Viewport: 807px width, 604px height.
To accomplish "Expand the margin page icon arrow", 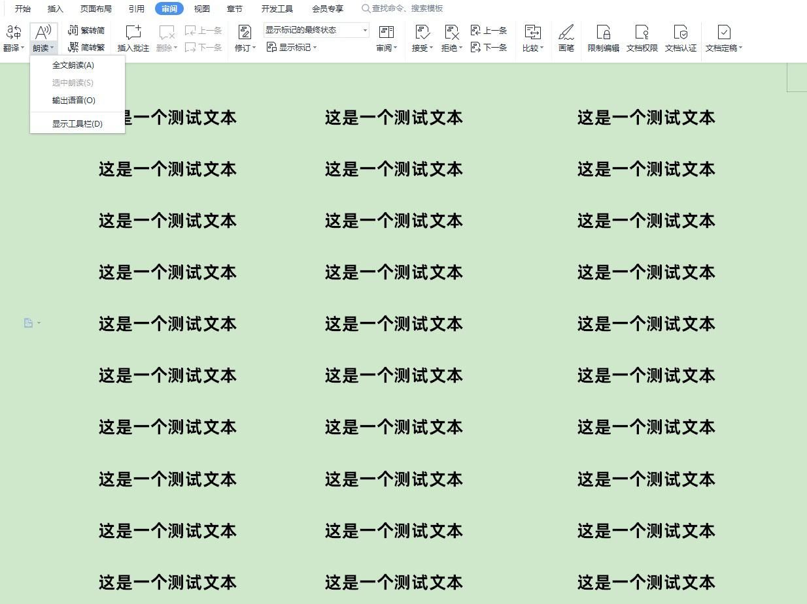I will (39, 323).
